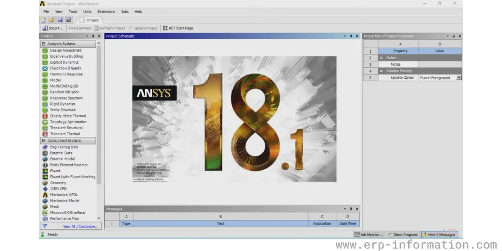Select the Steady-State Thermal icon
The height and width of the screenshot is (251, 502).
[x=45, y=116]
